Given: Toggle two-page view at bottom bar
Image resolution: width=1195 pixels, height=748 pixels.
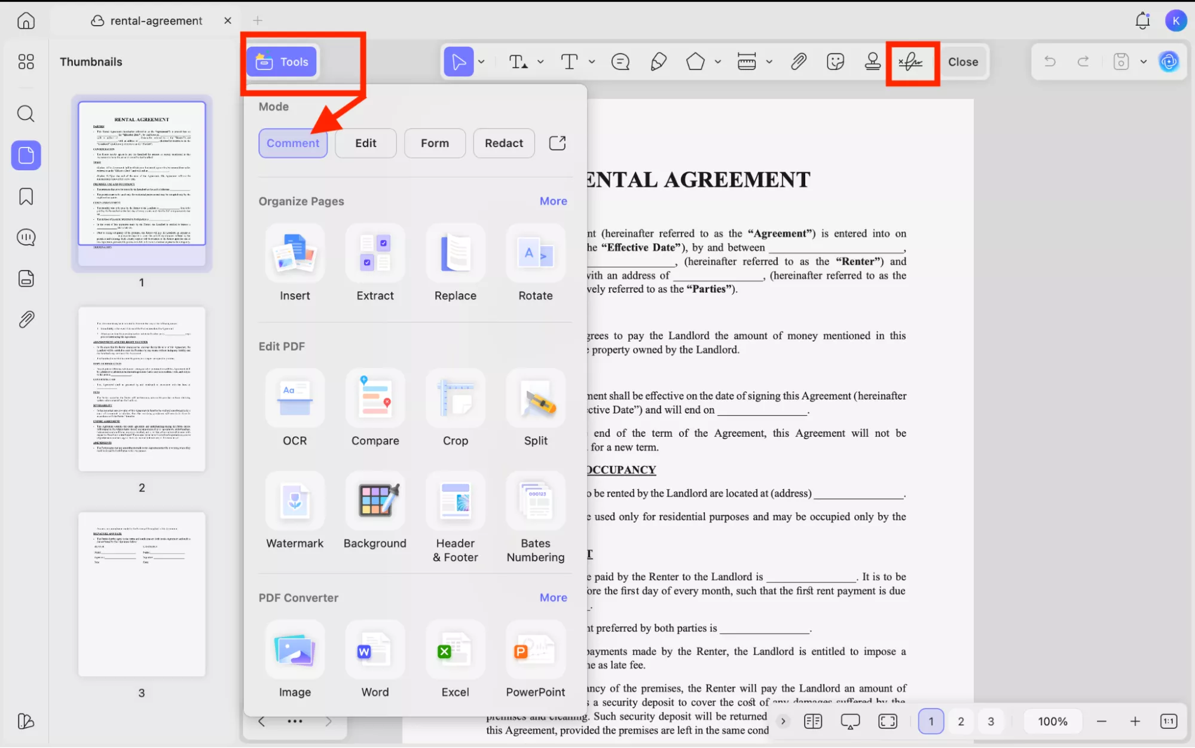Looking at the screenshot, I should [x=813, y=721].
